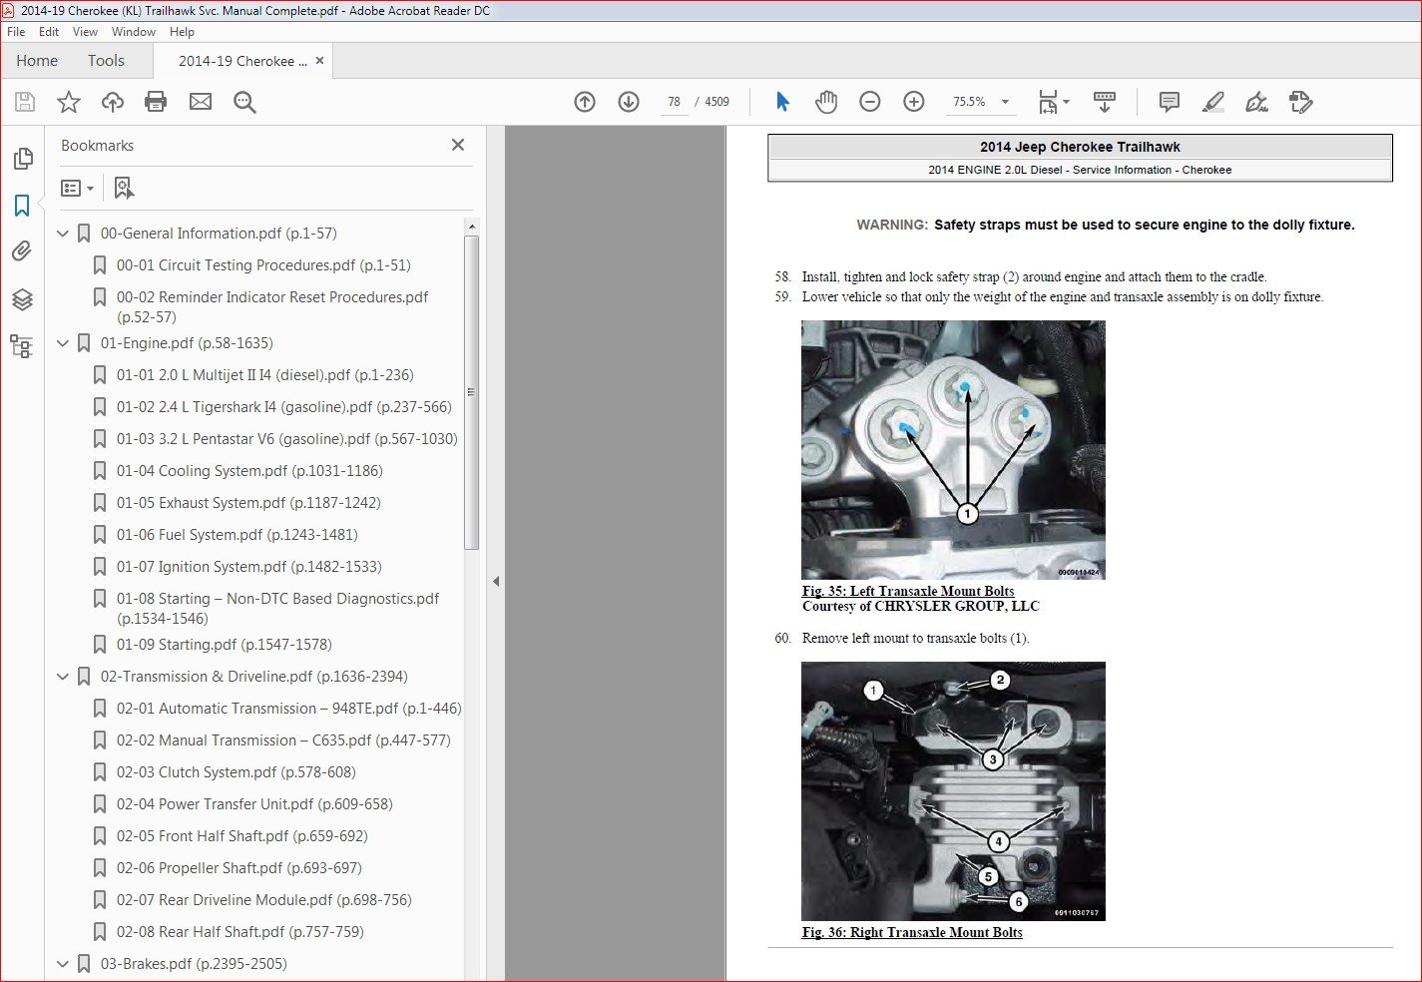Switch to the Tools tab

coord(106,61)
